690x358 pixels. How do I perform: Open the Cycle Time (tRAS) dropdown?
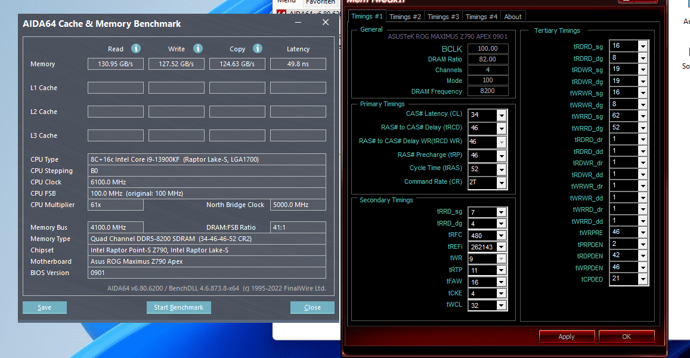tap(501, 169)
